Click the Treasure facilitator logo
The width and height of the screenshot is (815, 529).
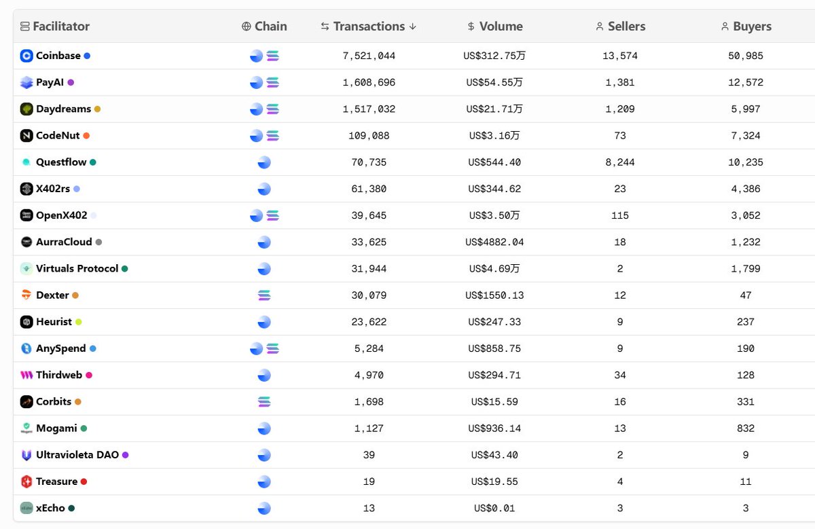[26, 481]
